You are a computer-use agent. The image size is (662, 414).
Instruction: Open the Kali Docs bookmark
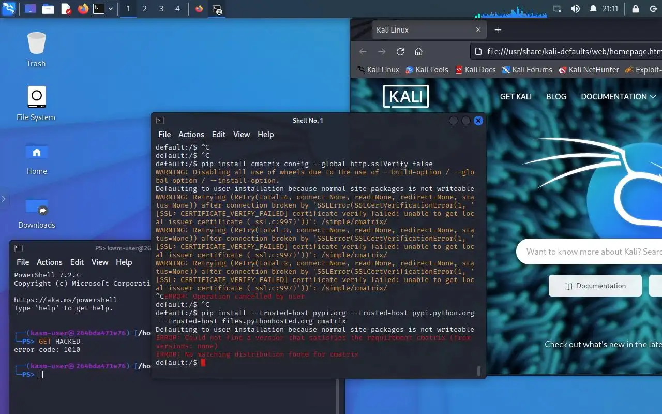(475, 69)
